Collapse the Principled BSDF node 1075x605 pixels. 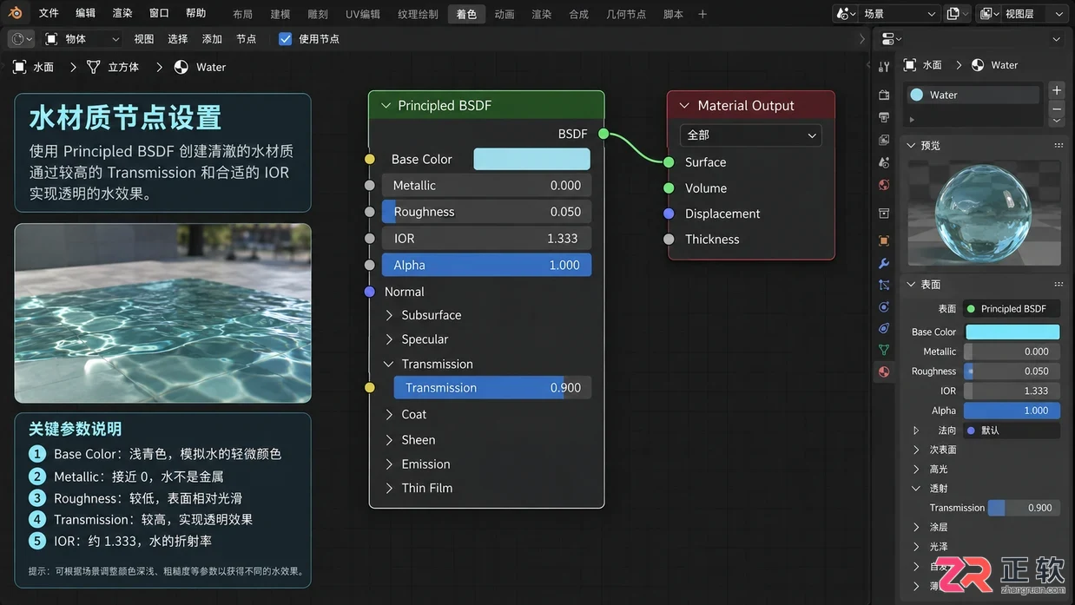point(386,106)
